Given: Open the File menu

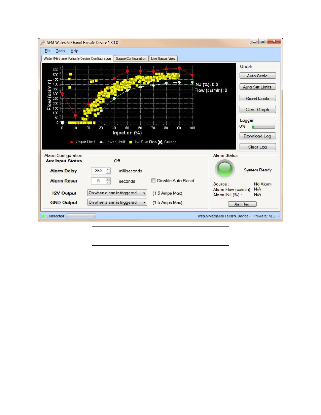Looking at the screenshot, I should (x=47, y=51).
